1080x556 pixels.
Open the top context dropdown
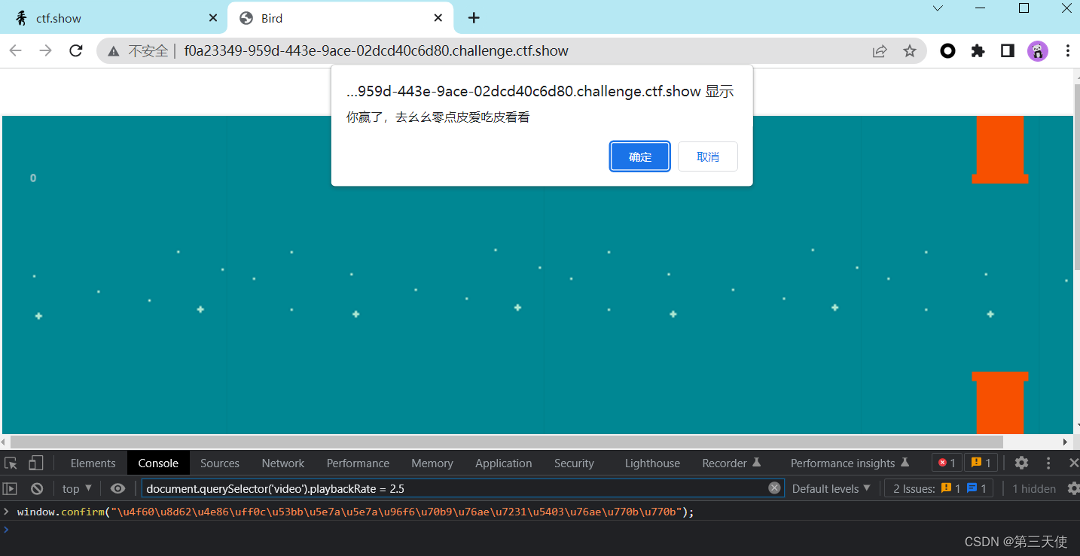77,488
